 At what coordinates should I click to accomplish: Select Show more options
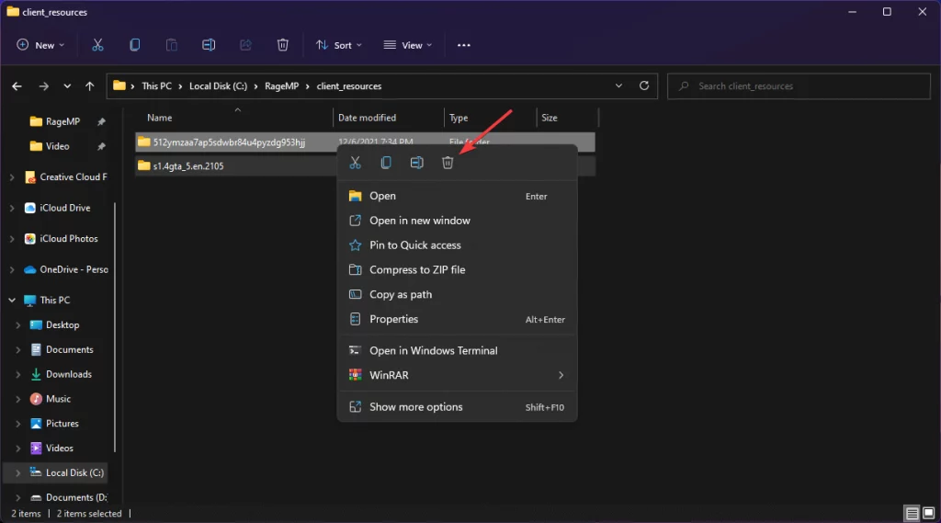(x=458, y=407)
